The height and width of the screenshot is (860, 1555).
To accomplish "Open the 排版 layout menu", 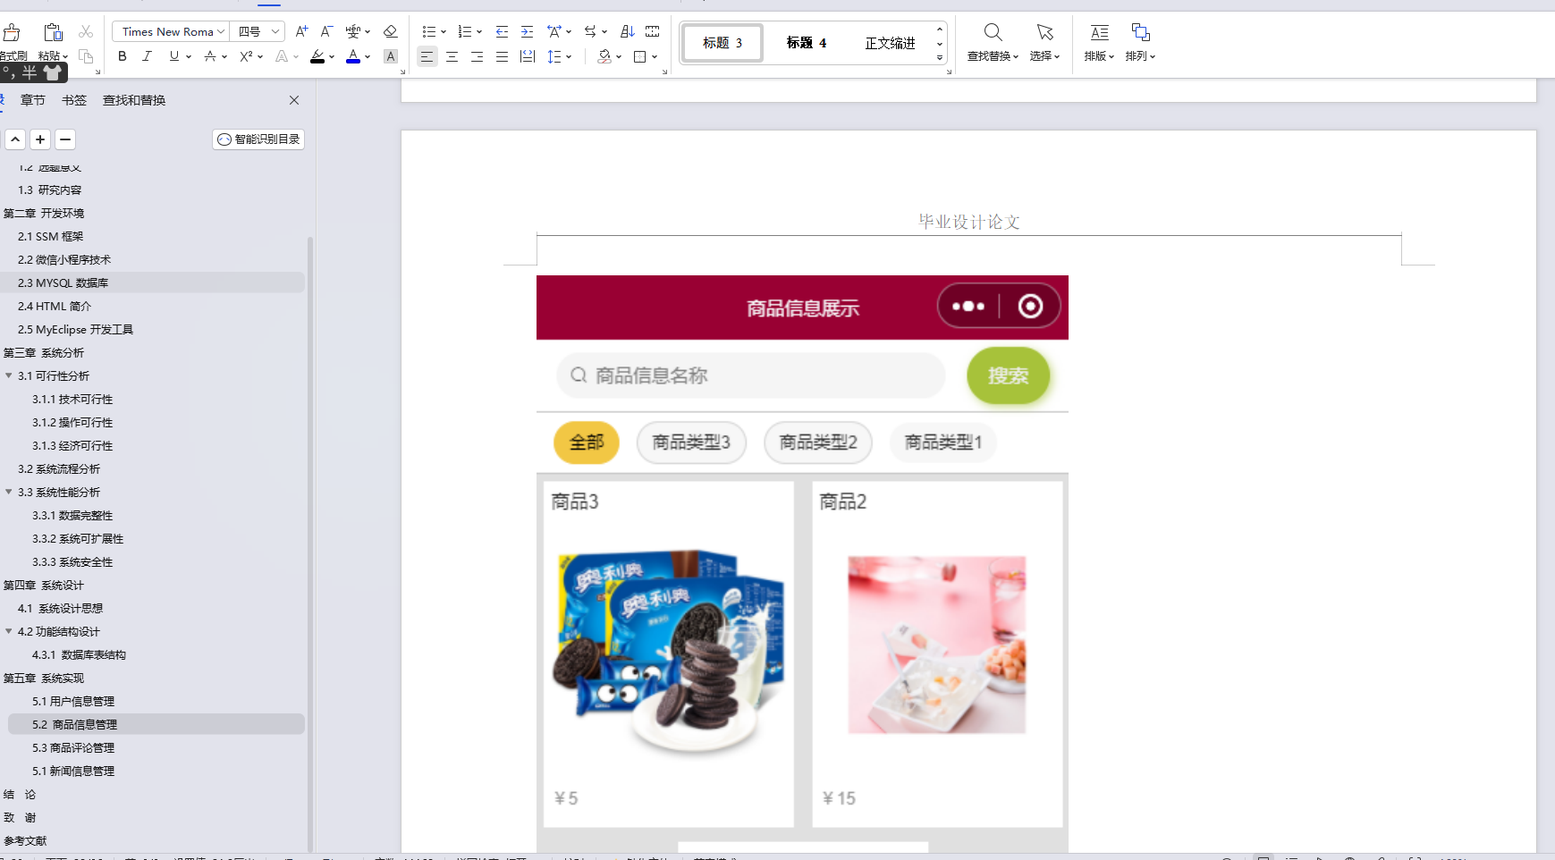I will click(1099, 42).
